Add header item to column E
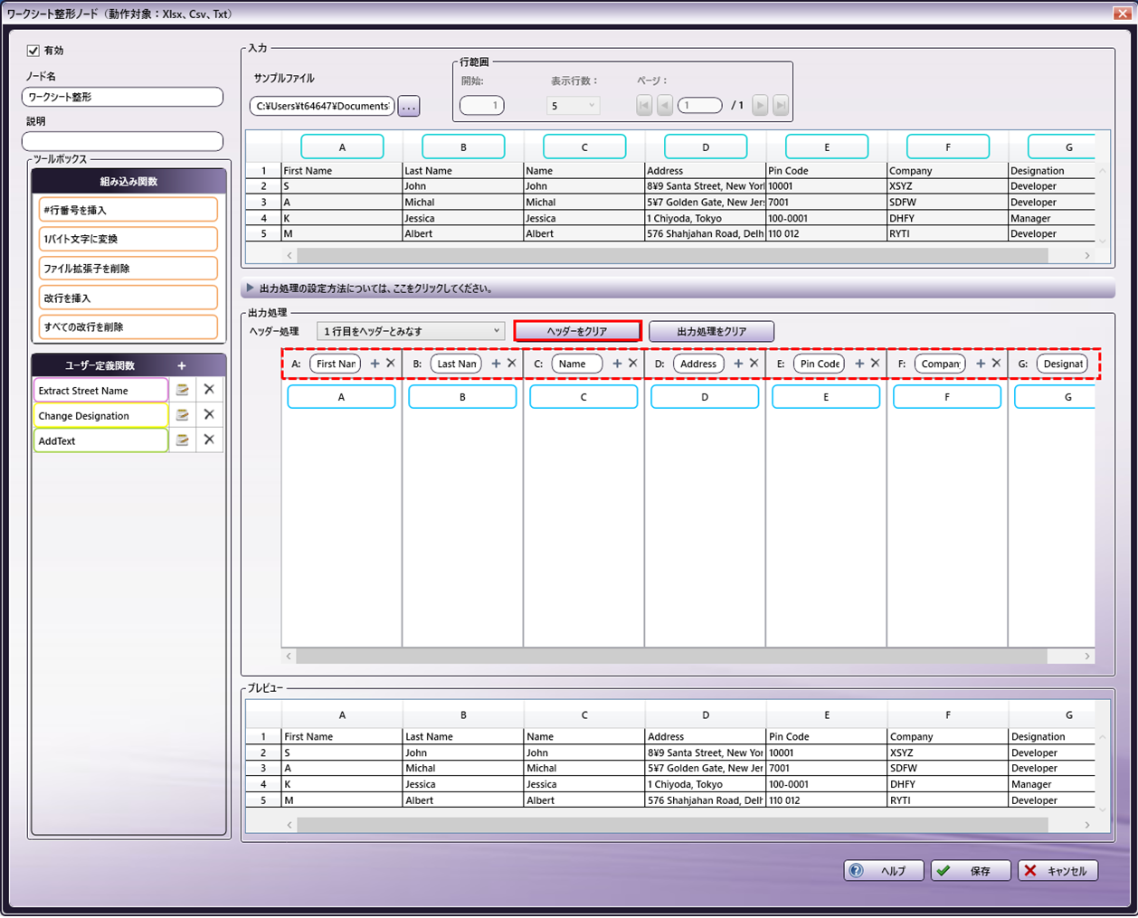 click(x=859, y=364)
